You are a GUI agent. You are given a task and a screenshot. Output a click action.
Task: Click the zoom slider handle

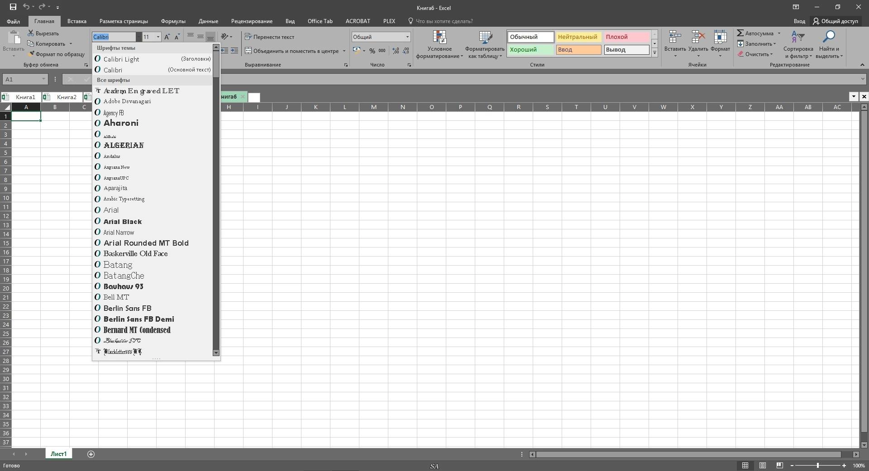point(817,465)
